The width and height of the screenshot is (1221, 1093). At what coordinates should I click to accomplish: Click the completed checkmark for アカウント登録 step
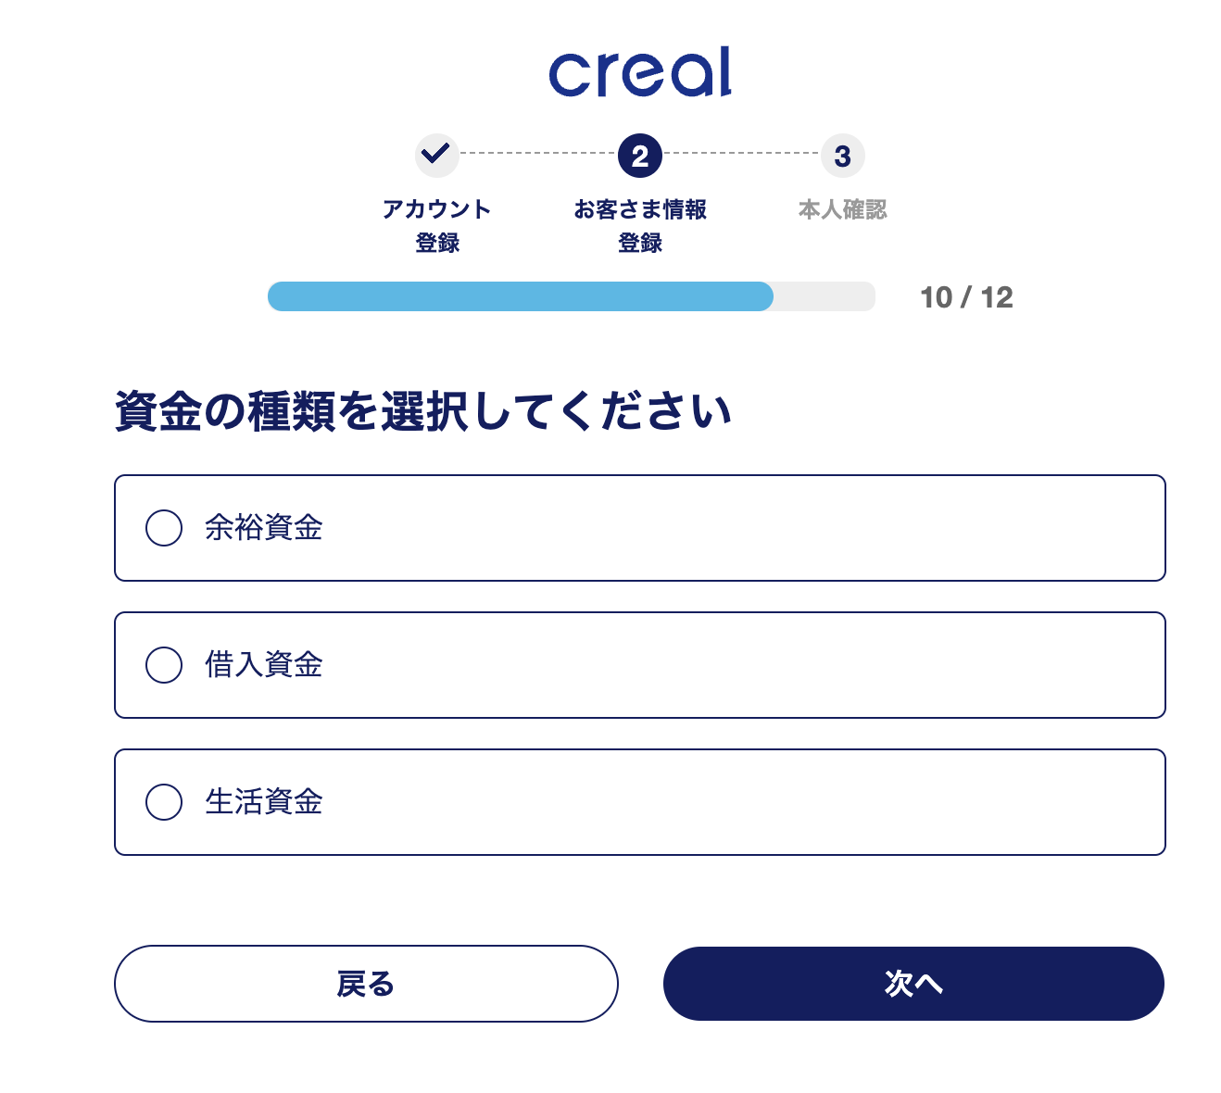(x=437, y=155)
